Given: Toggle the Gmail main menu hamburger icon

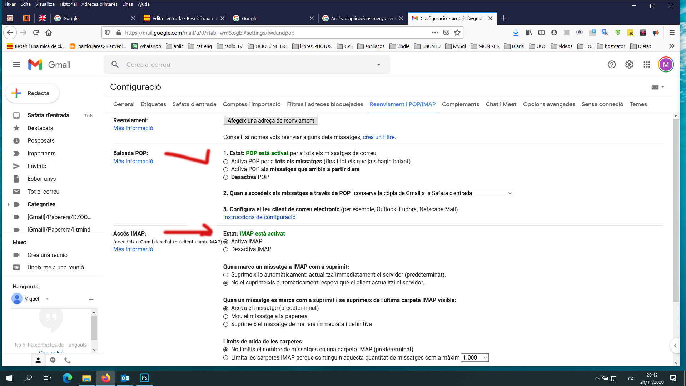Looking at the screenshot, I should pos(16,65).
